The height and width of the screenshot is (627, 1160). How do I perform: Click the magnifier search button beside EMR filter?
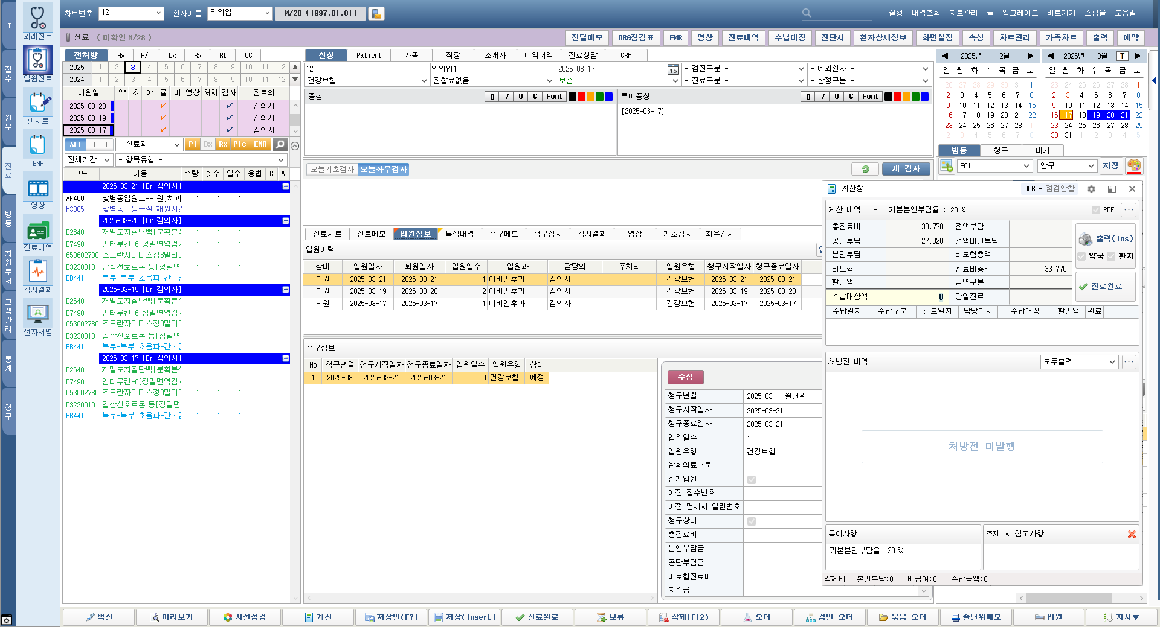click(280, 144)
